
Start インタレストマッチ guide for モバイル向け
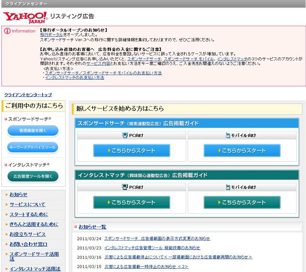click(x=242, y=202)
